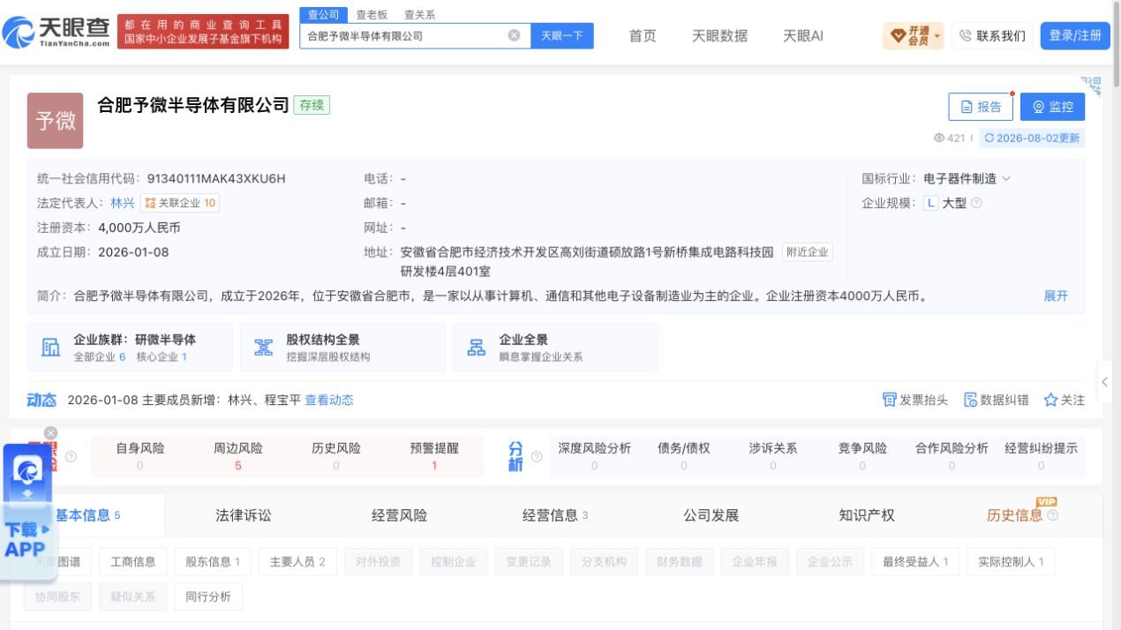Image resolution: width=1121 pixels, height=630 pixels.
Task: Click the Tianyancha logo
Action: [56, 34]
